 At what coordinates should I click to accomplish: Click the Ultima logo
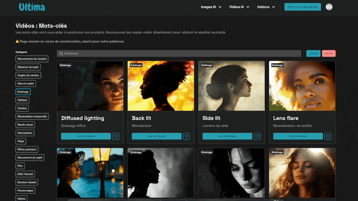(32, 7)
